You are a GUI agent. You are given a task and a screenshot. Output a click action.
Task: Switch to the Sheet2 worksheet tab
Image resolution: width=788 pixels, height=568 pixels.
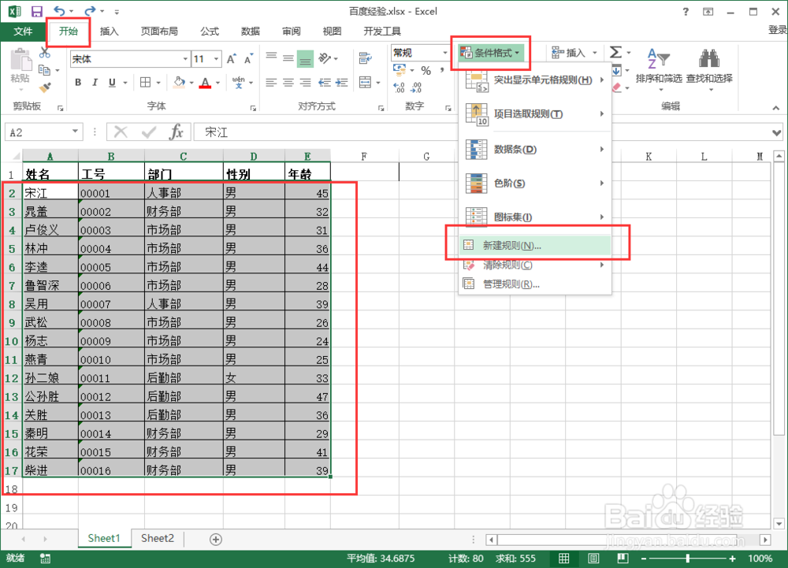point(157,538)
